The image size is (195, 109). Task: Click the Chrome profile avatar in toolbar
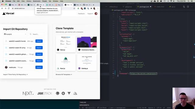94,8
